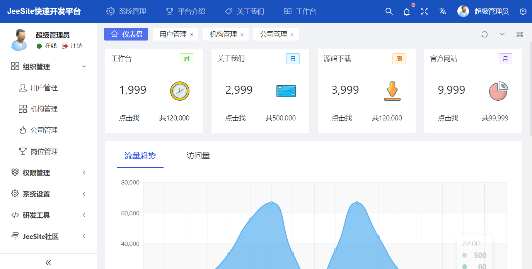Click the 月 tag on 官方网站 card
This screenshot has width=532, height=269.
coord(505,59)
